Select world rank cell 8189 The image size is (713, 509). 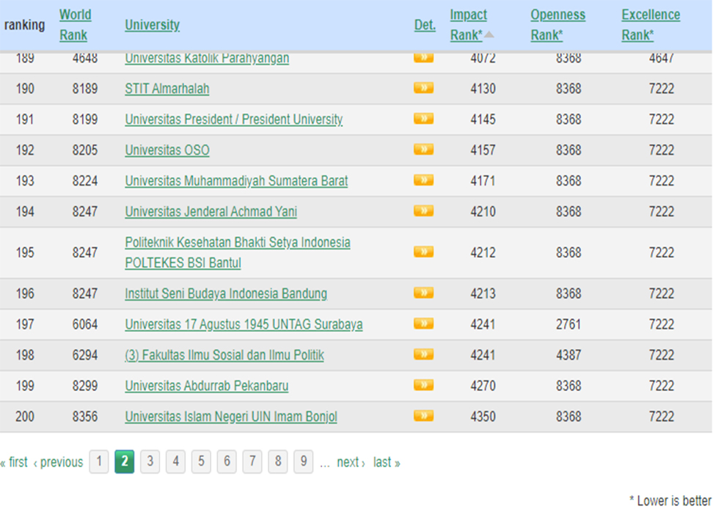click(x=85, y=88)
